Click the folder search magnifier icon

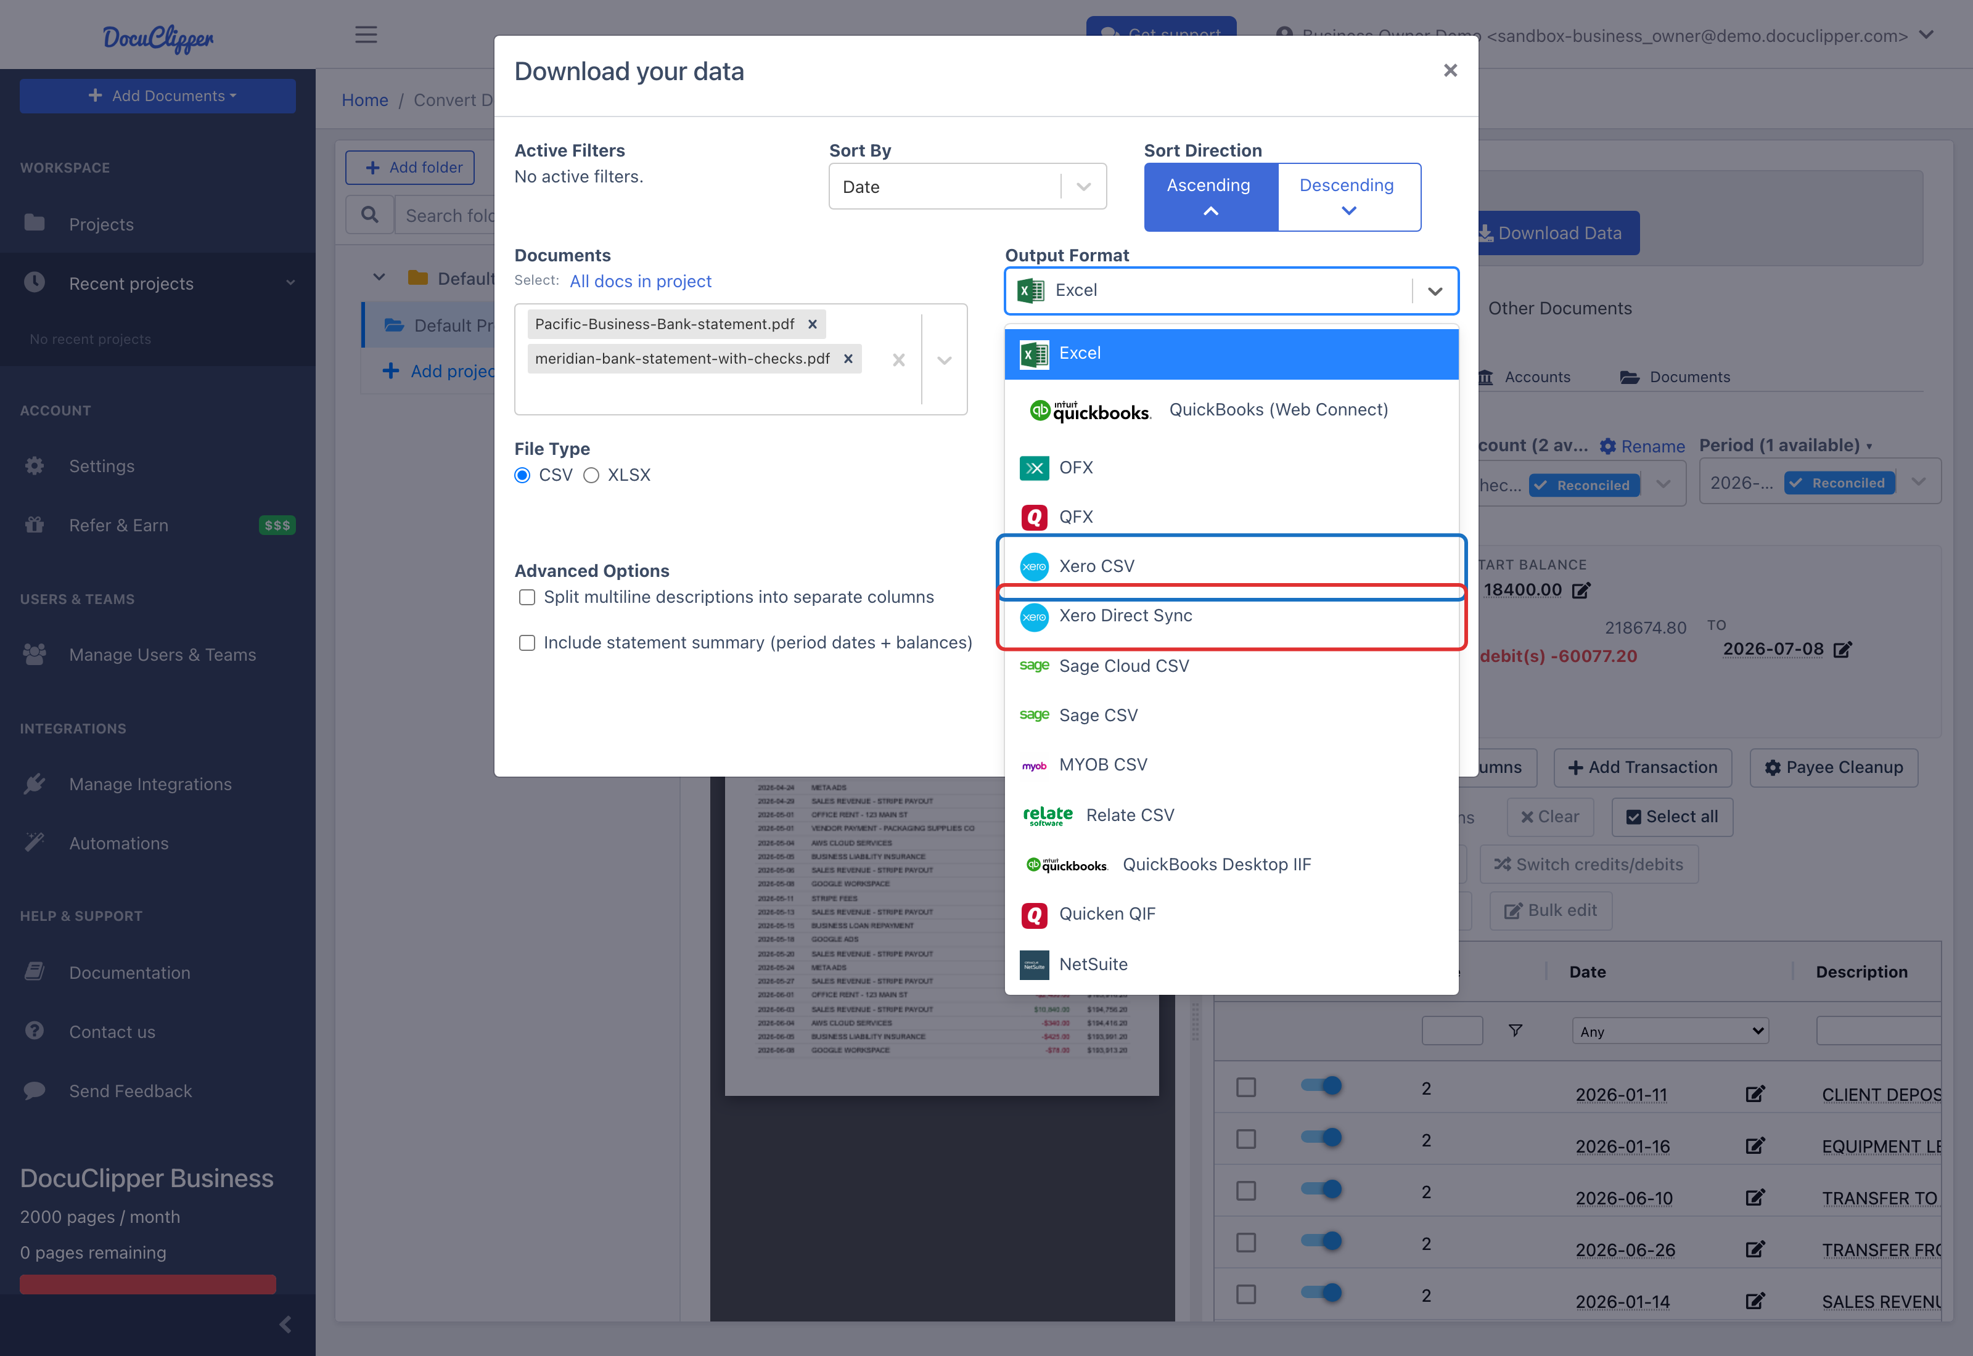tap(369, 215)
